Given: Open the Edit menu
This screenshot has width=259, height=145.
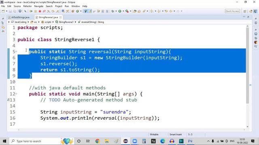Looking at the screenshot, I should [9, 6].
